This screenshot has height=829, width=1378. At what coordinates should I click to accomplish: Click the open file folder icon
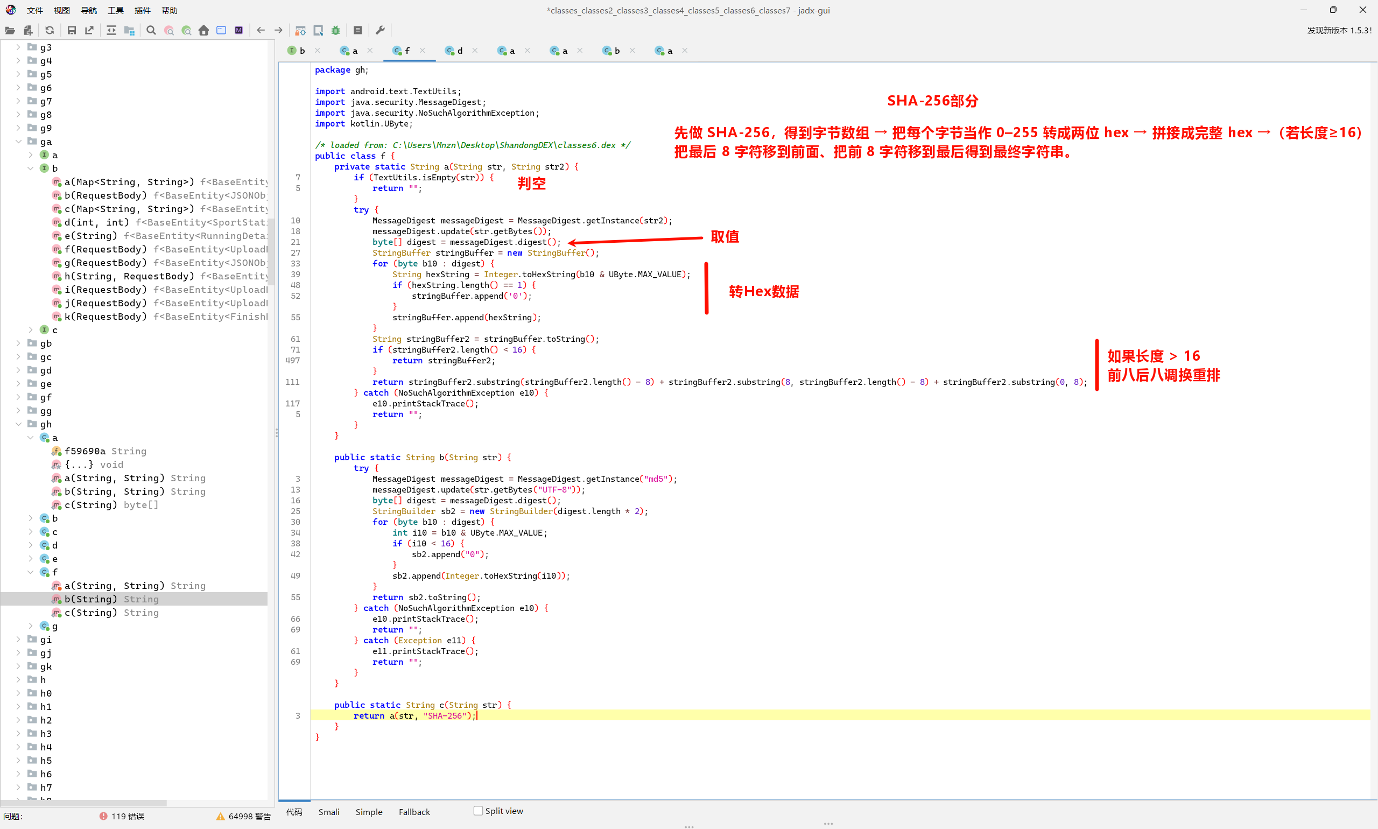tap(10, 30)
